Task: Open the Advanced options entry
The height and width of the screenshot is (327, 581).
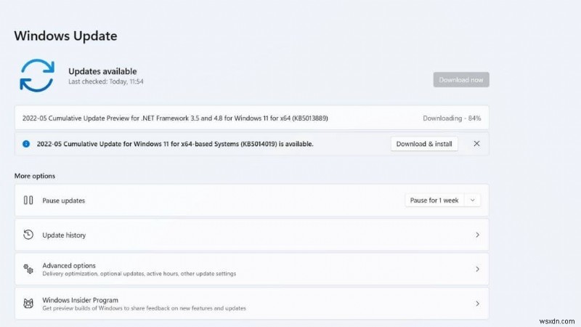Action: 251,269
